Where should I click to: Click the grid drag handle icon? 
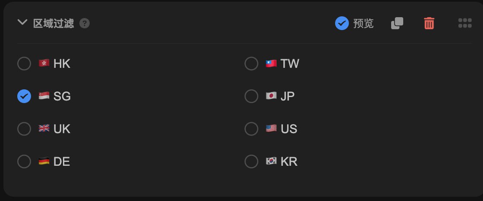click(x=465, y=23)
